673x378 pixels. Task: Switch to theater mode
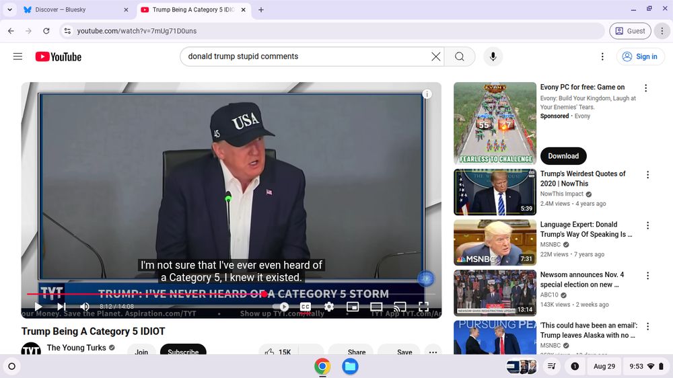pyautogui.click(x=376, y=306)
